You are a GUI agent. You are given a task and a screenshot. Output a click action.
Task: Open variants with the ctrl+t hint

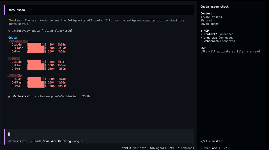coord(133,148)
